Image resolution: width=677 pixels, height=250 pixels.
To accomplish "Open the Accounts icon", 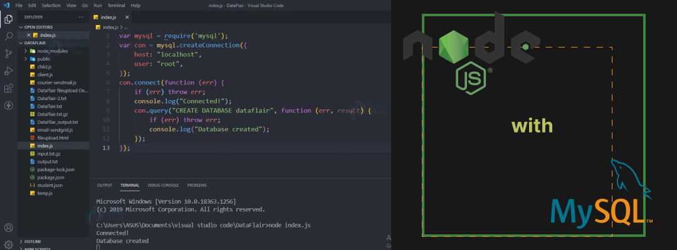I will click(8, 227).
